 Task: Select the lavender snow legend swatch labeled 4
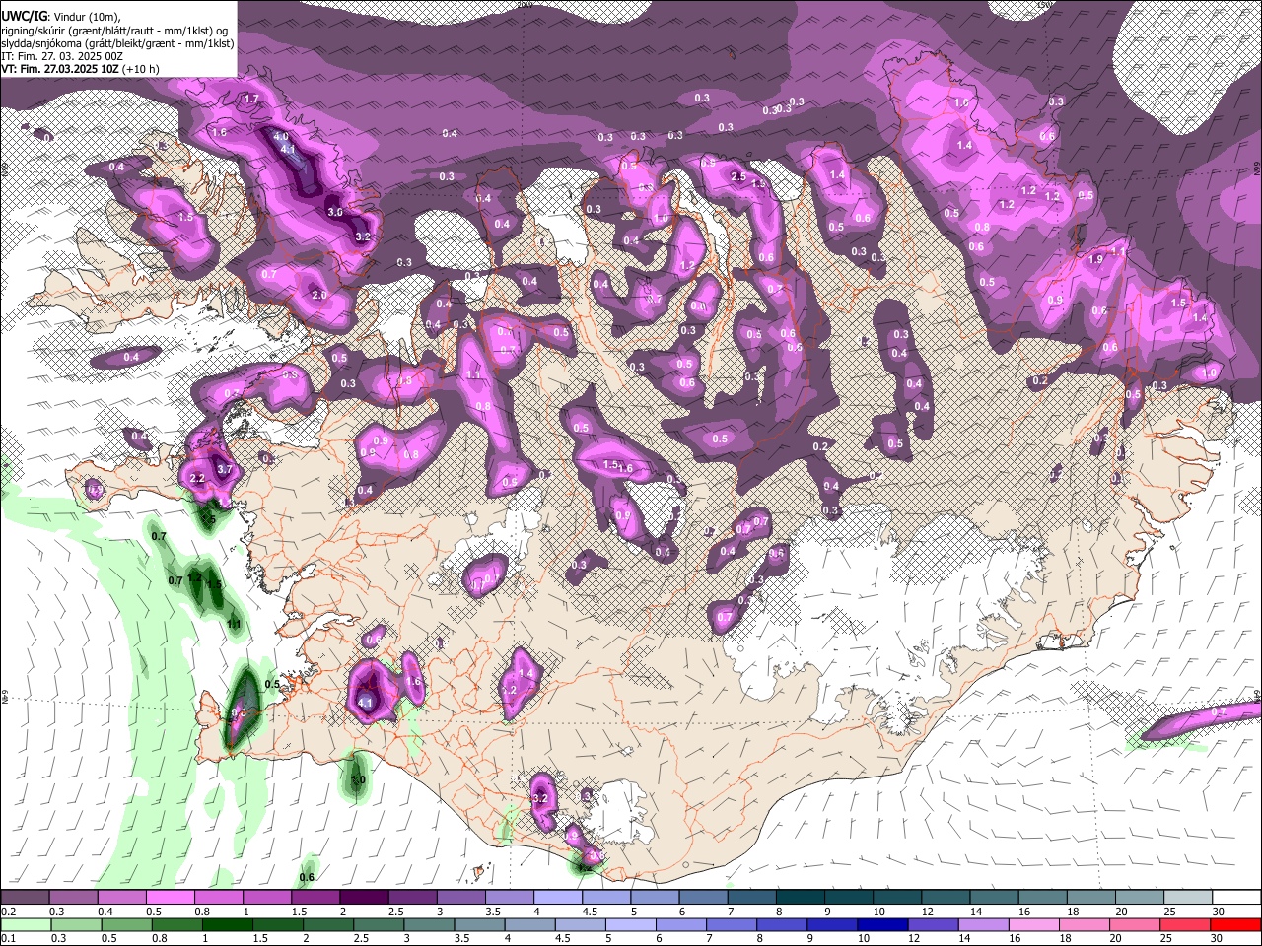click(x=558, y=898)
